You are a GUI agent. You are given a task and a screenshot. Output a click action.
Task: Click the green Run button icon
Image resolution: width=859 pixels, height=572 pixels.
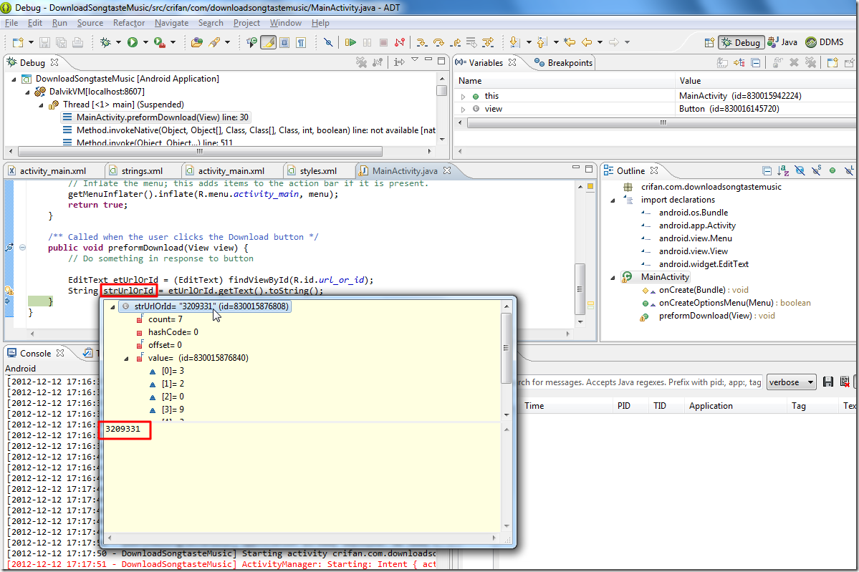pyautogui.click(x=133, y=42)
